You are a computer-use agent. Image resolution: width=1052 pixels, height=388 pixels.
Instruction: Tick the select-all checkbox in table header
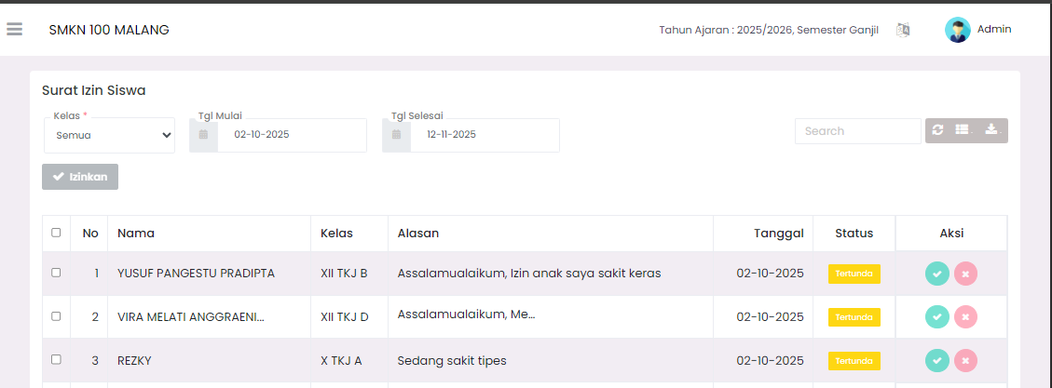56,233
